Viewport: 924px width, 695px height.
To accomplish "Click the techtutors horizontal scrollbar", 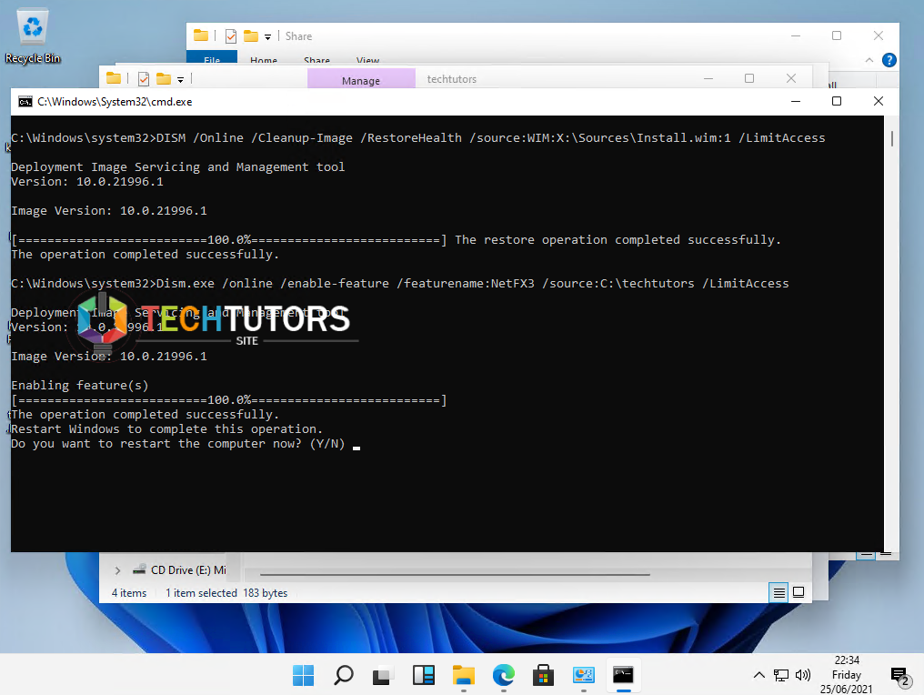I will 455,574.
